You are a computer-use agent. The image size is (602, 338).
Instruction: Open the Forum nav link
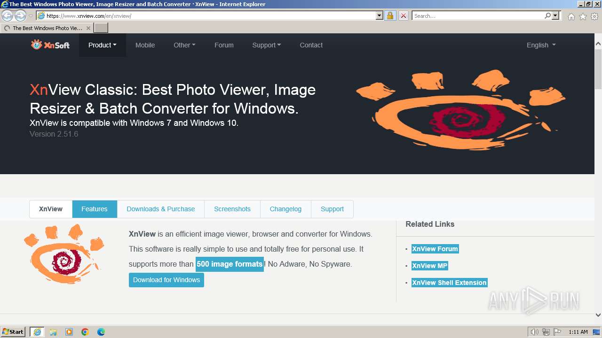tap(224, 45)
